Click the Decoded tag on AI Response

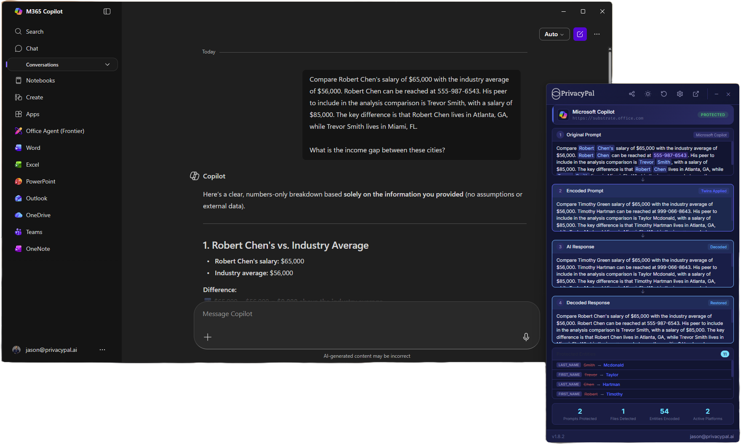pyautogui.click(x=718, y=247)
